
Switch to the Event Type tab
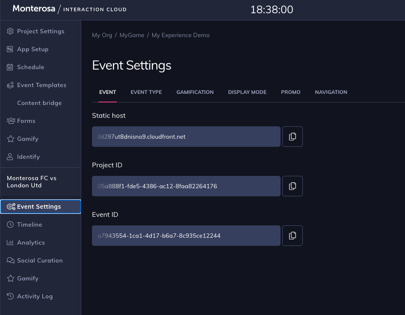click(x=146, y=92)
